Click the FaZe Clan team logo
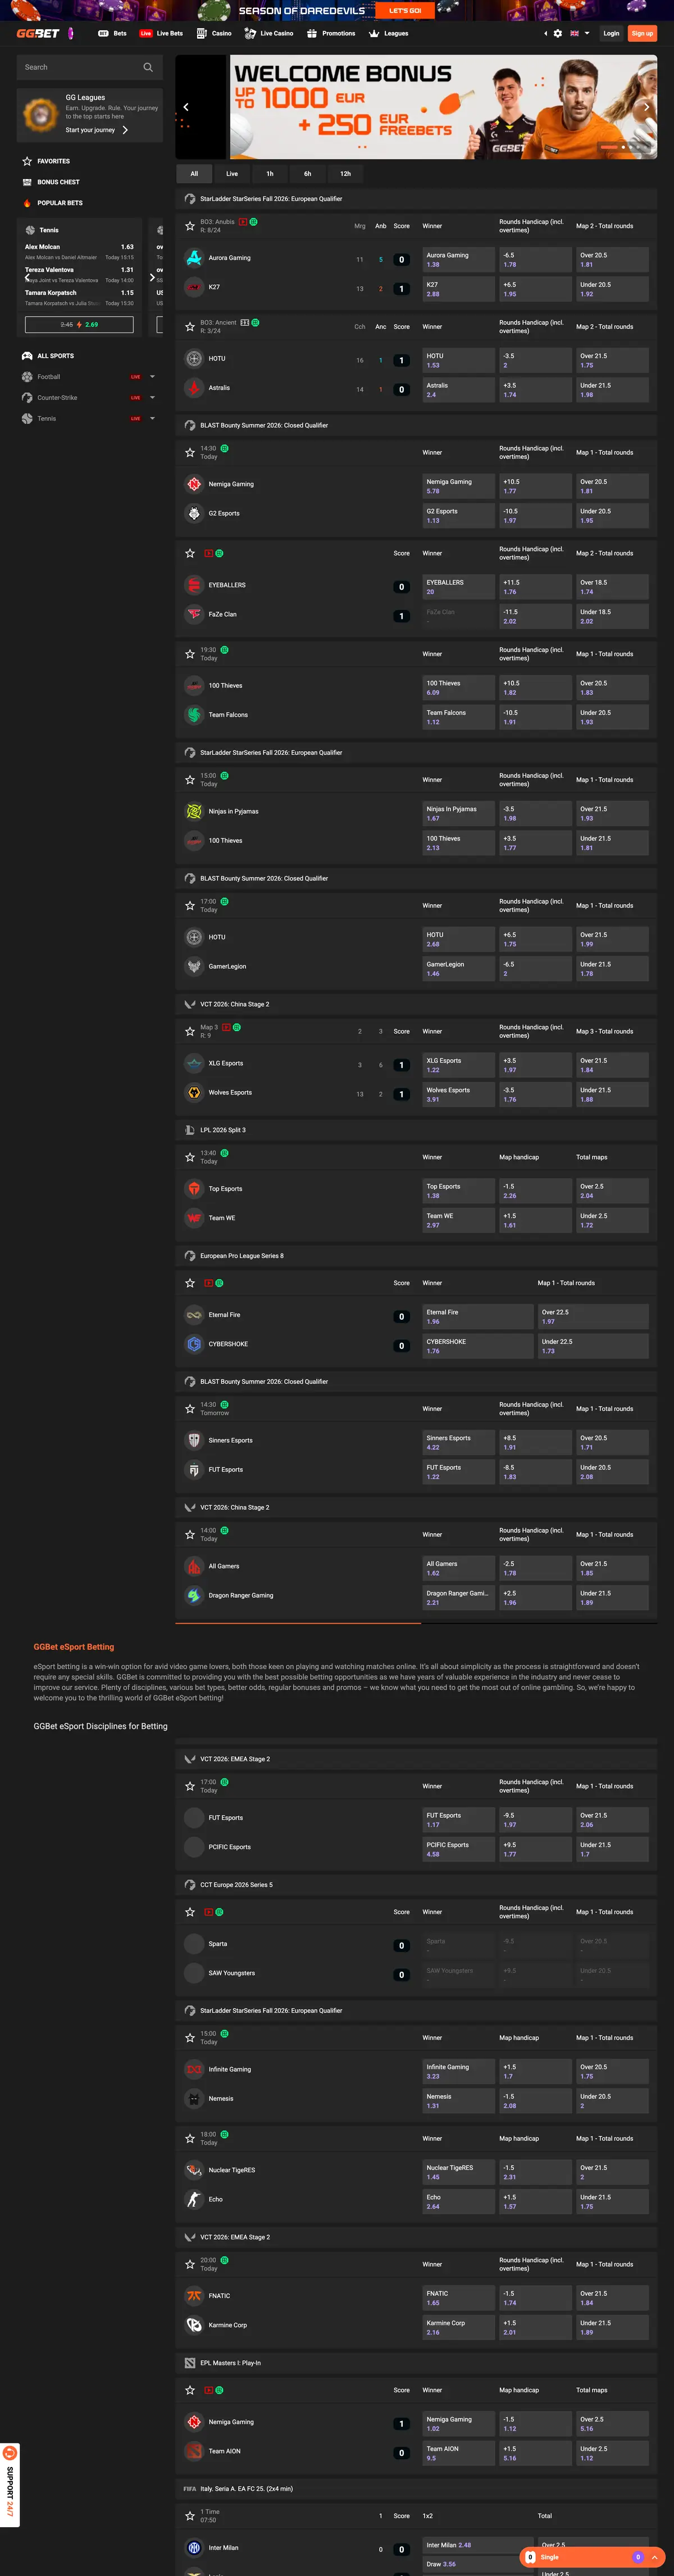 194,614
